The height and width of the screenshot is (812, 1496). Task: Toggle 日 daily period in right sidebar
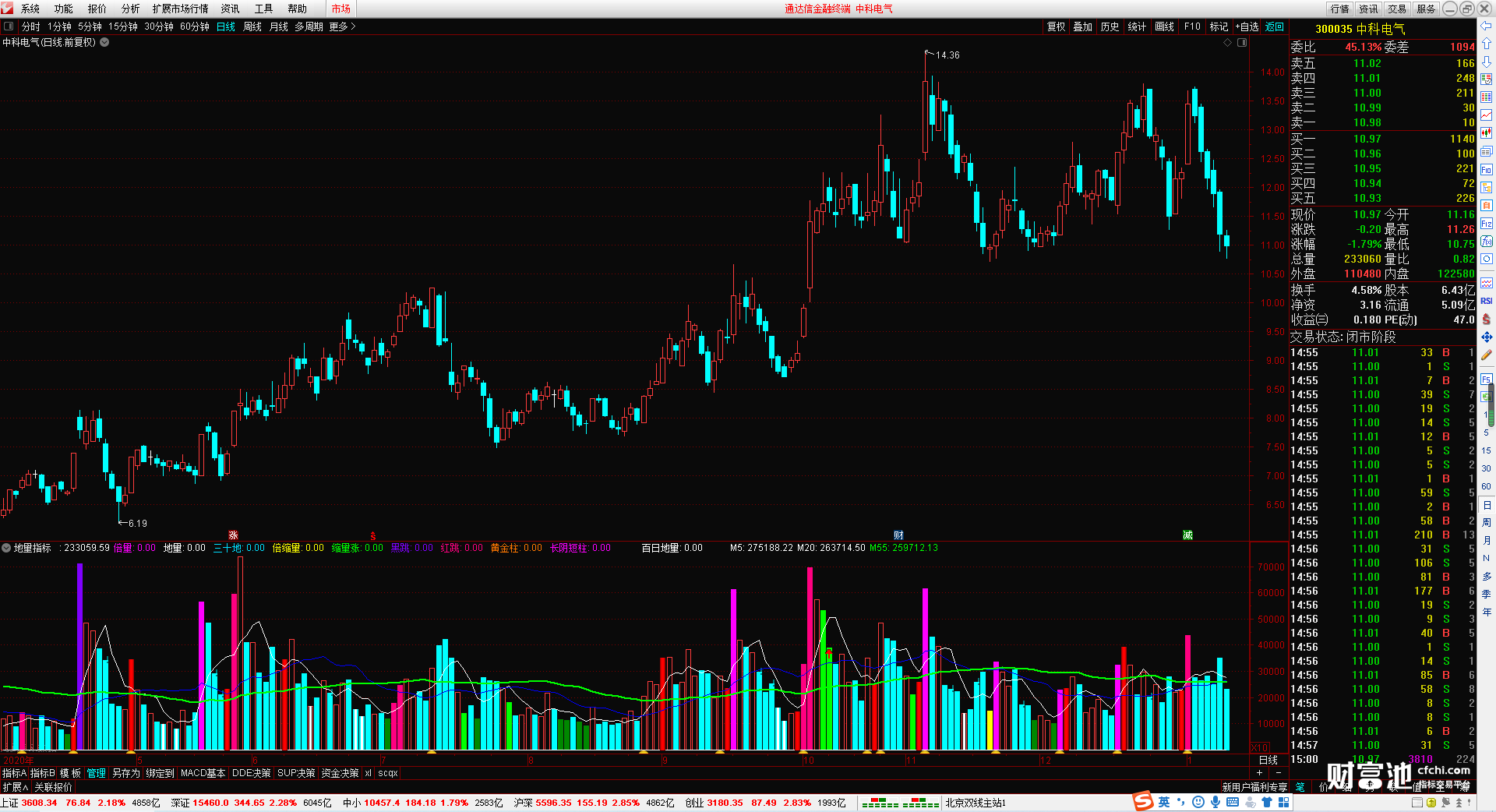click(1487, 506)
